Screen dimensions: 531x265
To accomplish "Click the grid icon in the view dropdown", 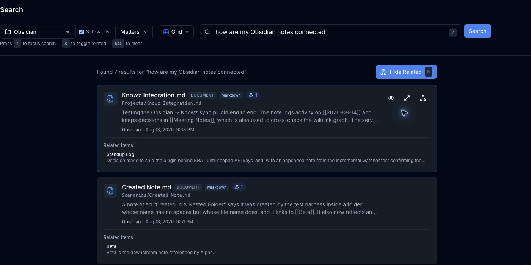I will 166,32.
